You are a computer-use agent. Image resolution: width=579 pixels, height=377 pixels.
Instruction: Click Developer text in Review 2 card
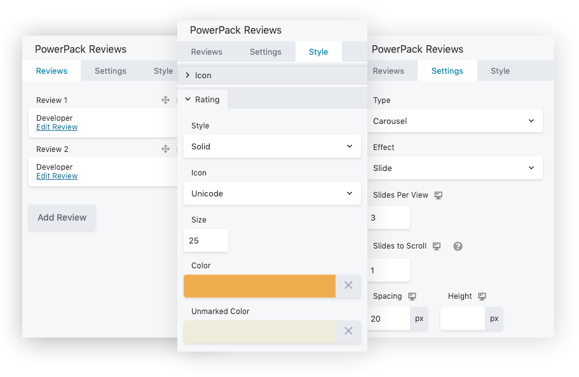pyautogui.click(x=54, y=167)
